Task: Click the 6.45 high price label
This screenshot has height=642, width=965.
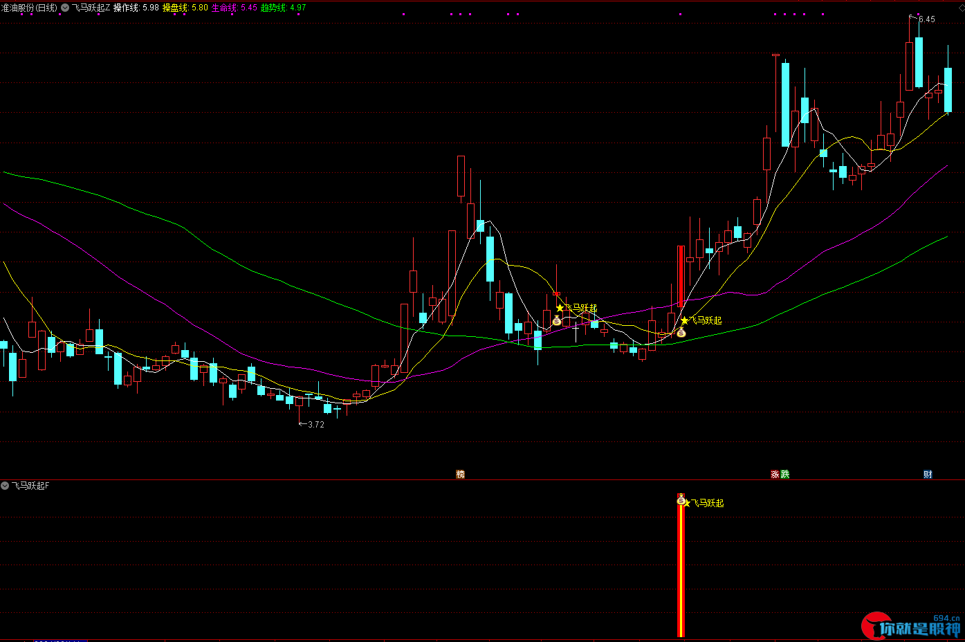Action: [x=927, y=19]
